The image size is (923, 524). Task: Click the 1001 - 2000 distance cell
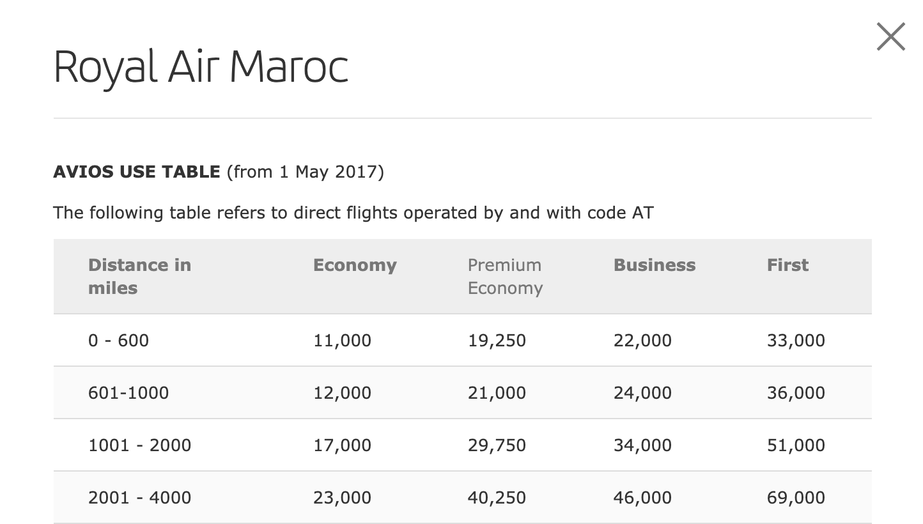tap(139, 445)
